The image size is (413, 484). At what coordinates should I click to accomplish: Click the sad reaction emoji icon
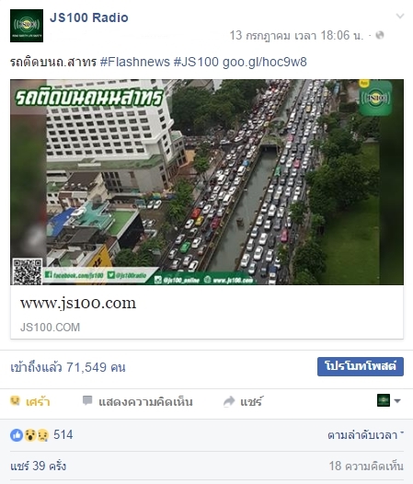click(x=42, y=435)
